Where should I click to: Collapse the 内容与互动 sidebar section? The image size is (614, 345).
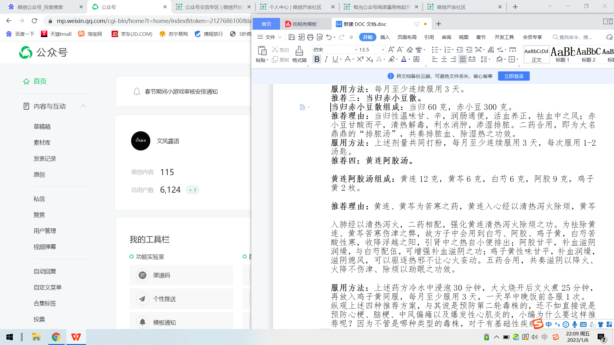pyautogui.click(x=83, y=106)
